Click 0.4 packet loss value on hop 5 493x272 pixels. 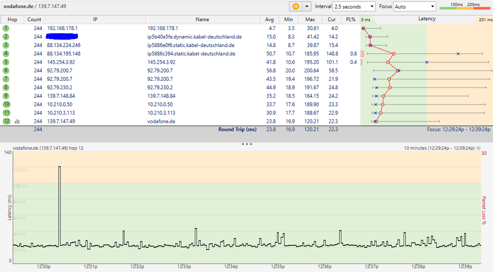353,62
